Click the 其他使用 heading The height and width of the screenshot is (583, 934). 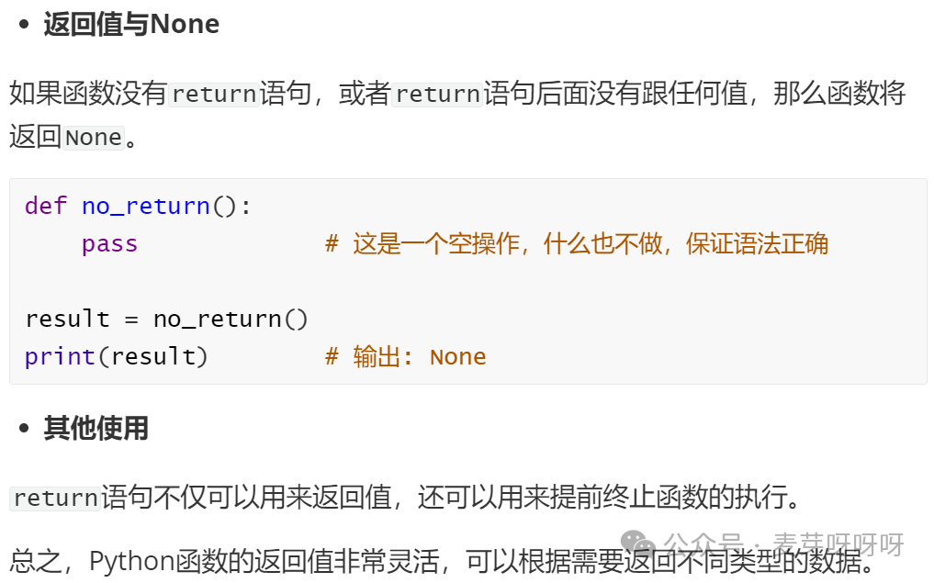(96, 428)
